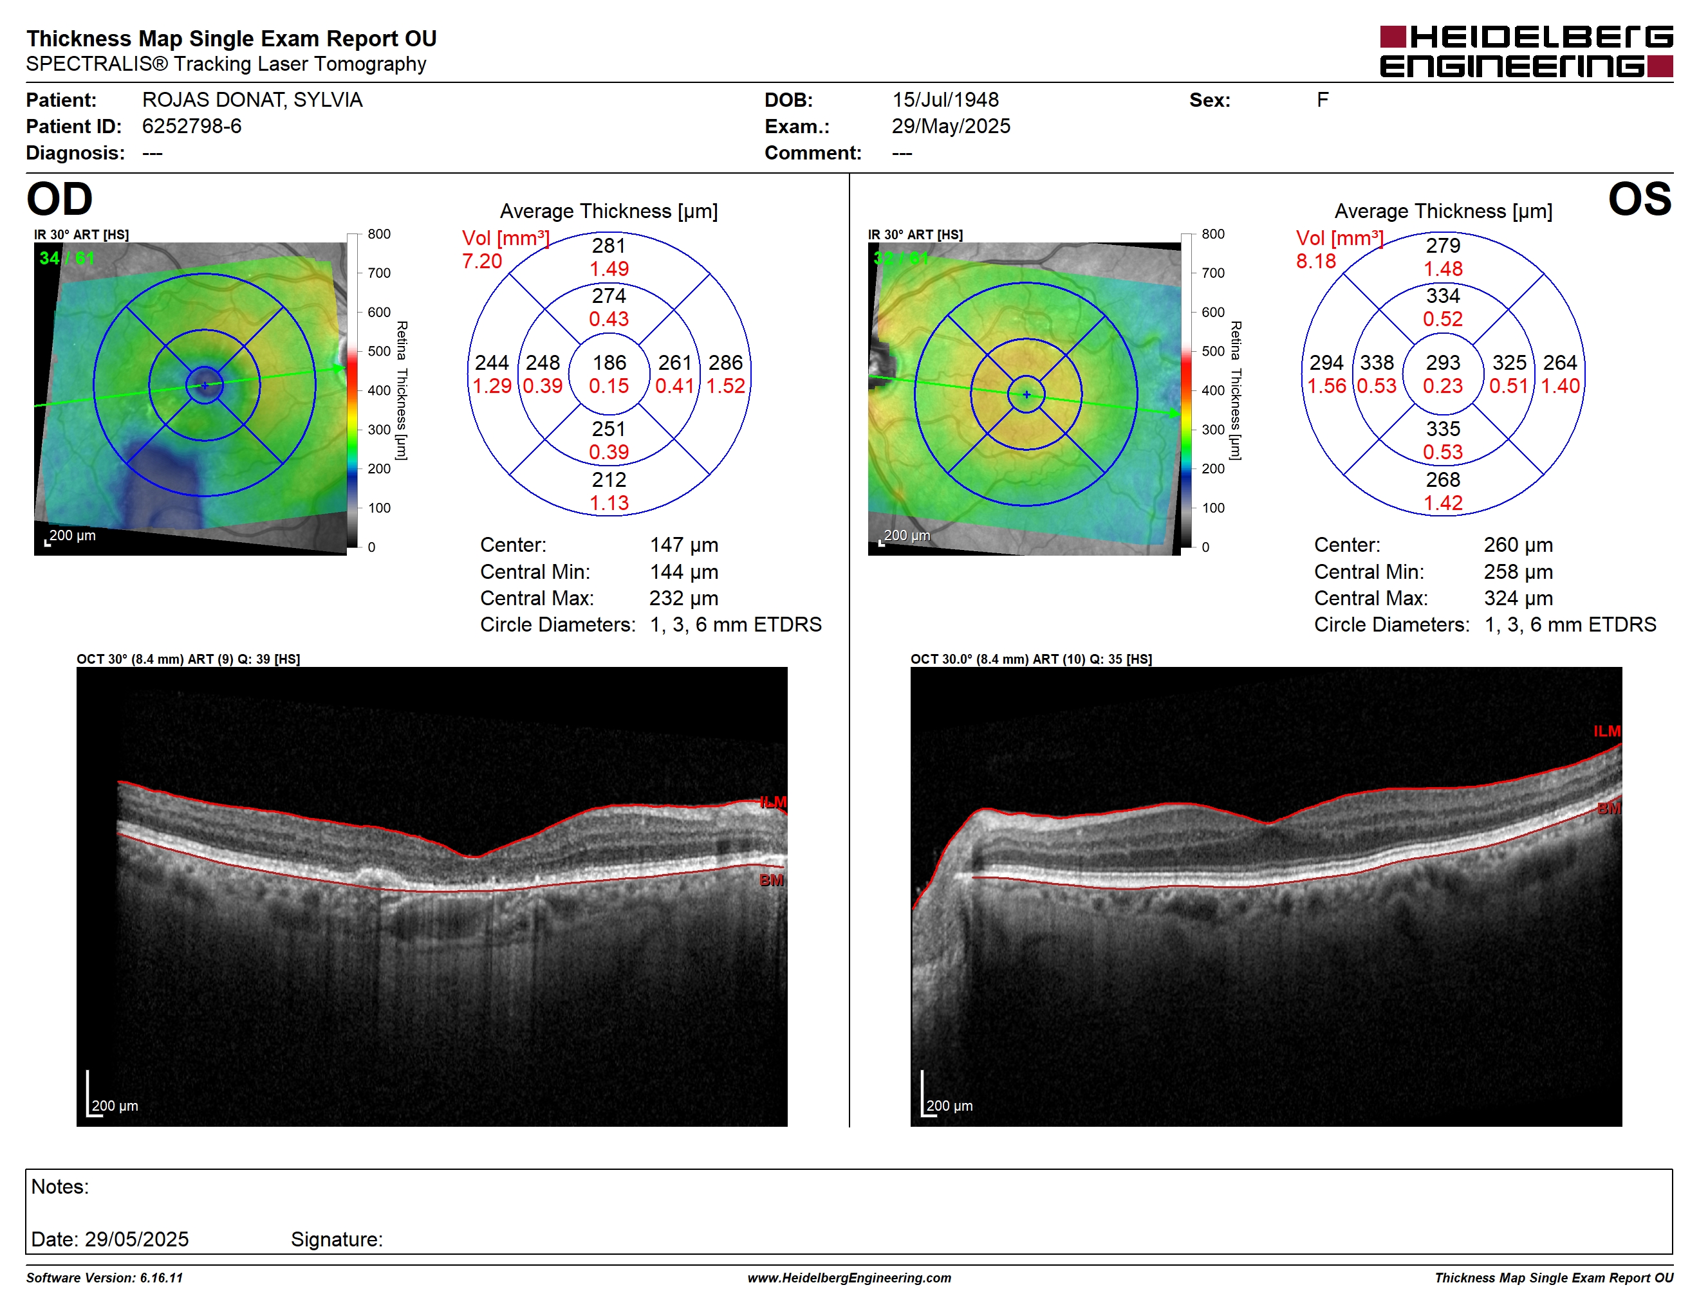The height and width of the screenshot is (1312, 1699).
Task: Click OD inner inferior thickness 251
Action: 609,429
